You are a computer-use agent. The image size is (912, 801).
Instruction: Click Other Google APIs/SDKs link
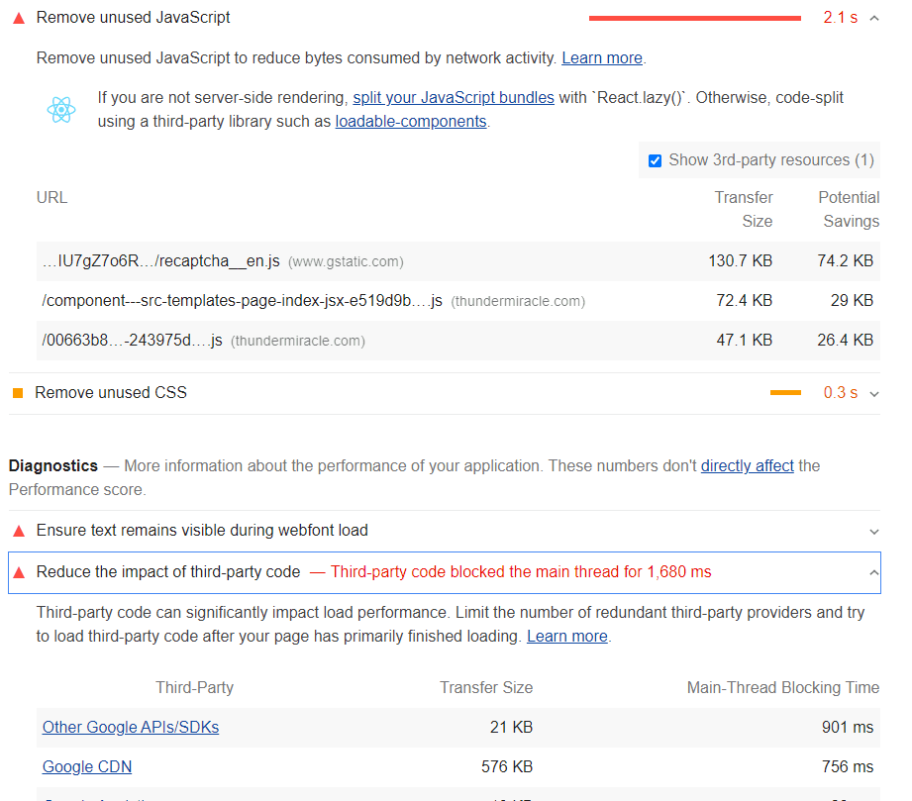click(x=131, y=728)
